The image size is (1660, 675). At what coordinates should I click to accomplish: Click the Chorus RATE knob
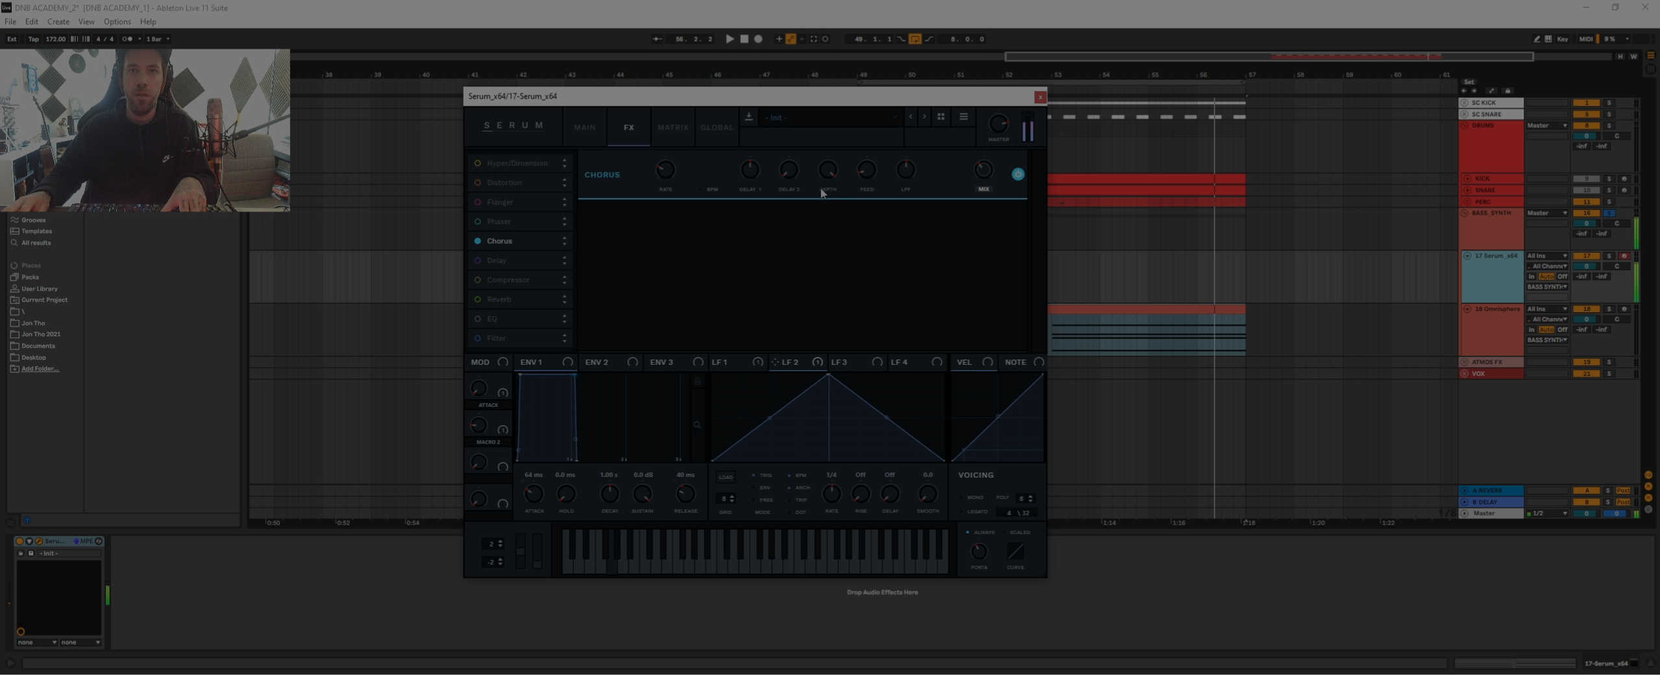click(665, 170)
